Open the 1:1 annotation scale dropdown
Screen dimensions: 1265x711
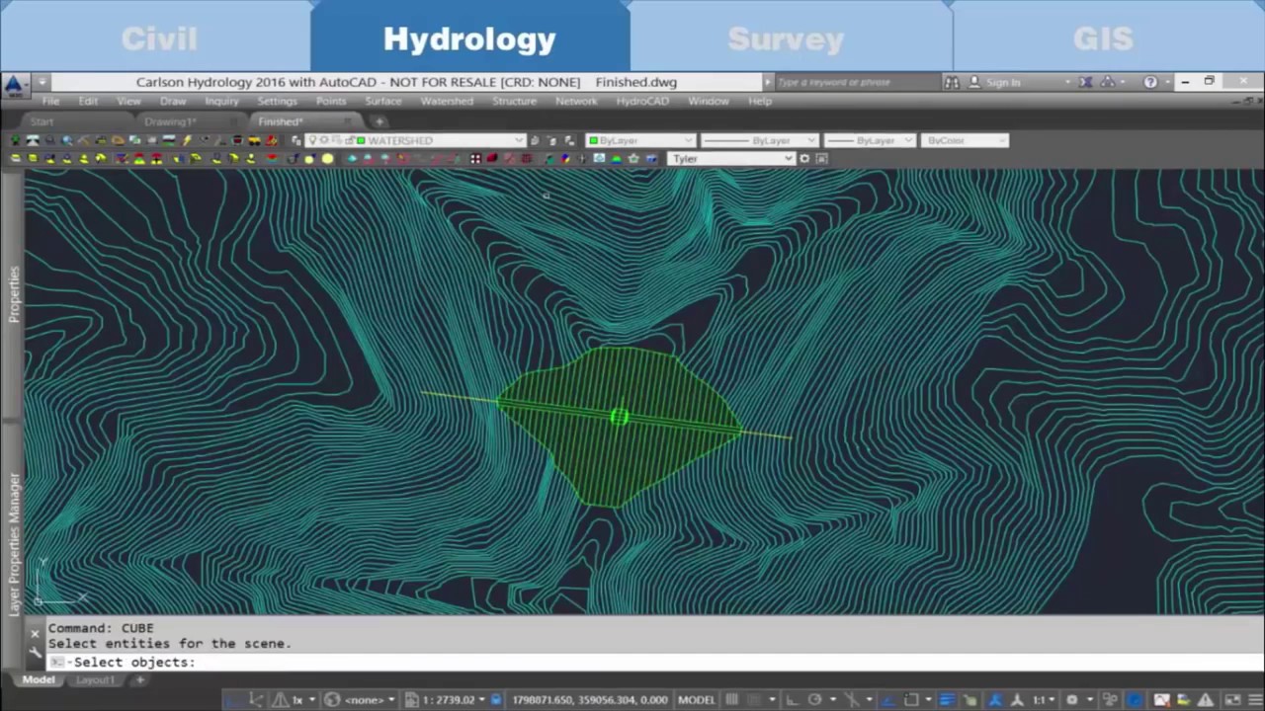1045,700
